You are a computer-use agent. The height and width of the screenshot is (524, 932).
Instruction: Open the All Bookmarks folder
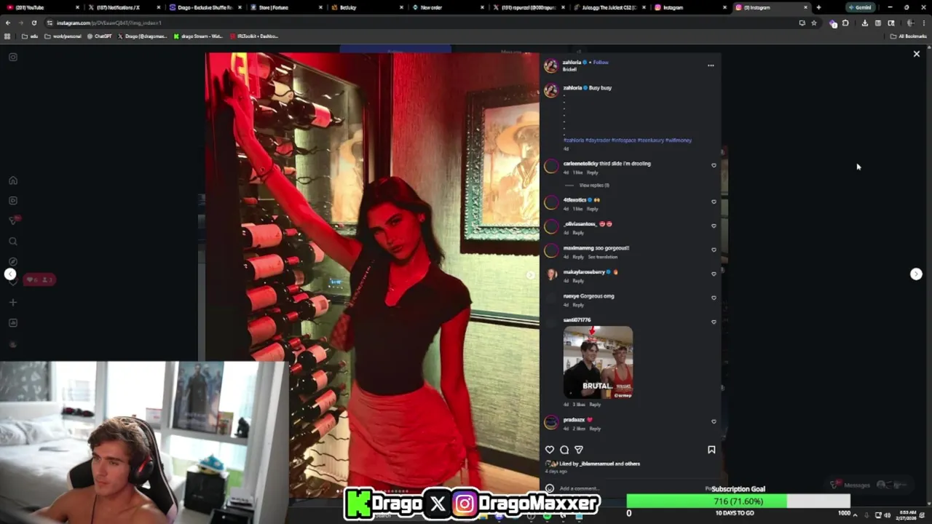coord(908,36)
